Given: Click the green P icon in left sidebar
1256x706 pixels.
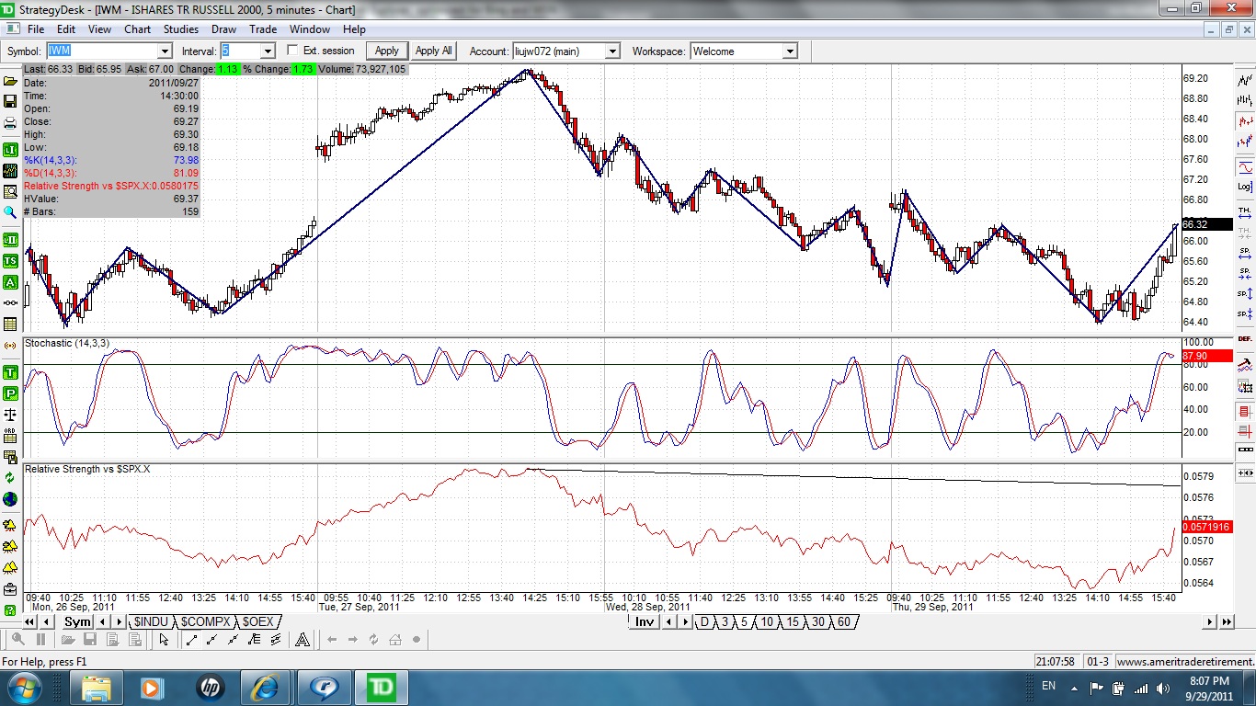Looking at the screenshot, I should 10,393.
